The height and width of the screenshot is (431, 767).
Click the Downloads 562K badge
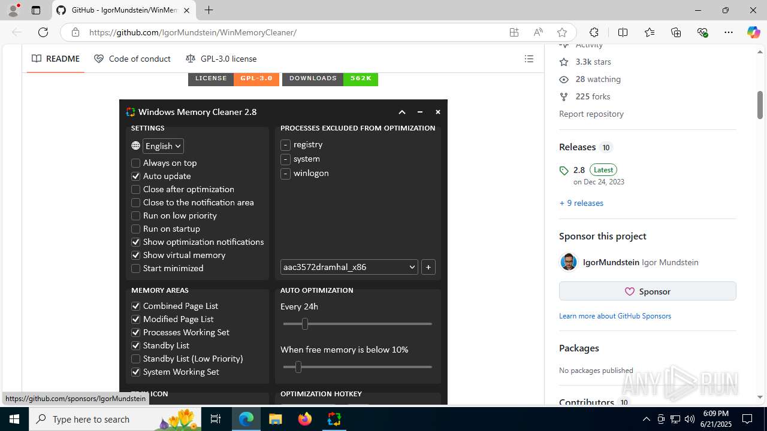point(330,78)
